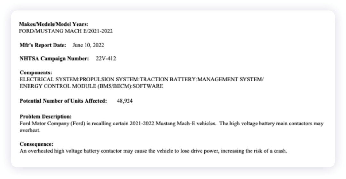Select campaign number '22V-412'

[106, 59]
